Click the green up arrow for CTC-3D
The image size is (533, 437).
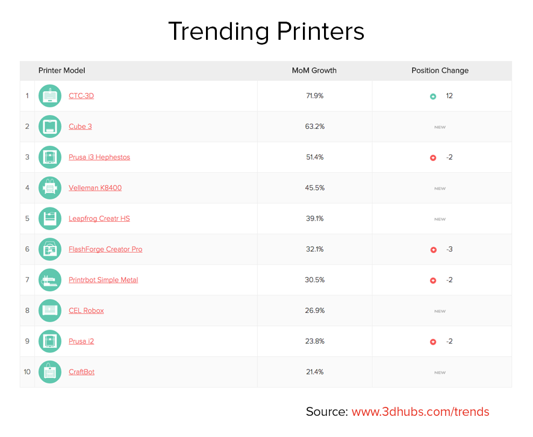pyautogui.click(x=433, y=96)
